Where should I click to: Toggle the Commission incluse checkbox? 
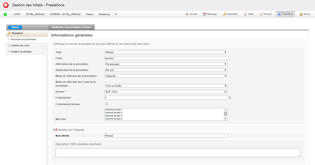point(107,104)
